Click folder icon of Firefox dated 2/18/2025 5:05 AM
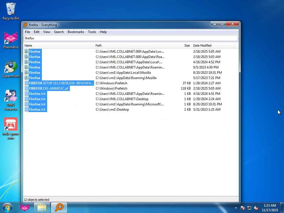 (26, 51)
